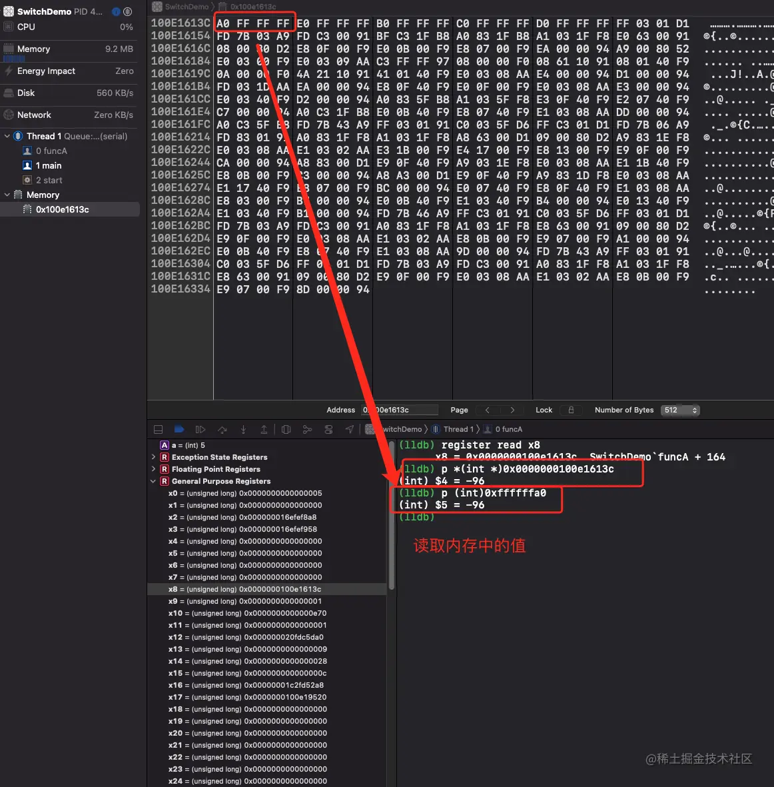Viewport: 774px width, 787px height.
Task: Select 0 funcA in the debug bar breadcrumb
Action: [503, 429]
